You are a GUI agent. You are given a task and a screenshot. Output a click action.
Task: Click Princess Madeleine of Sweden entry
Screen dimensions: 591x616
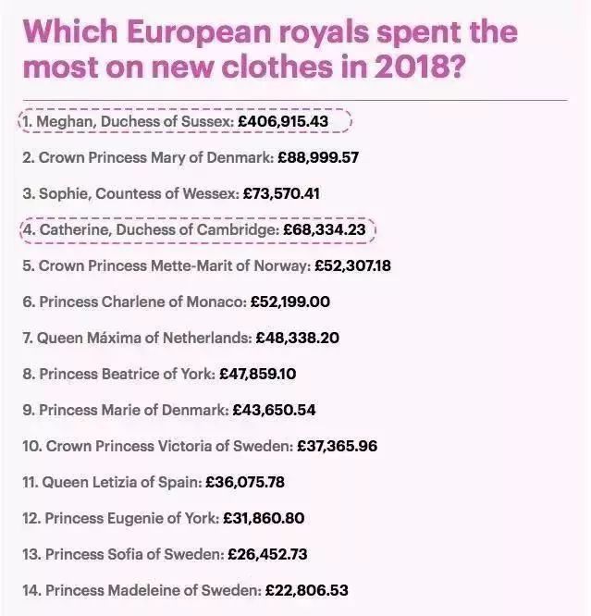click(186, 590)
